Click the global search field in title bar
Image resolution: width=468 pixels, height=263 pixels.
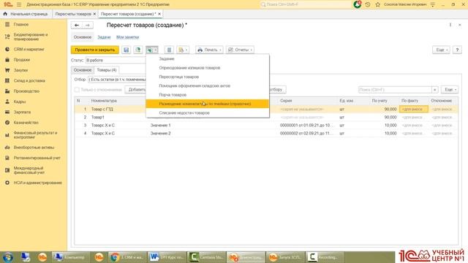[x=305, y=4]
